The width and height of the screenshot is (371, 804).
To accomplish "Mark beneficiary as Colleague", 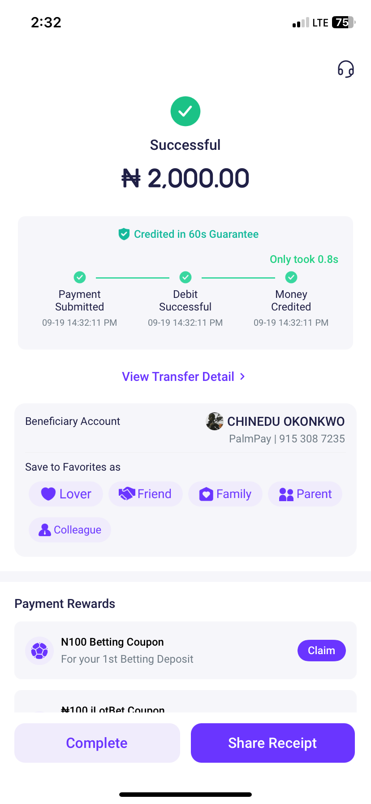I will [70, 530].
